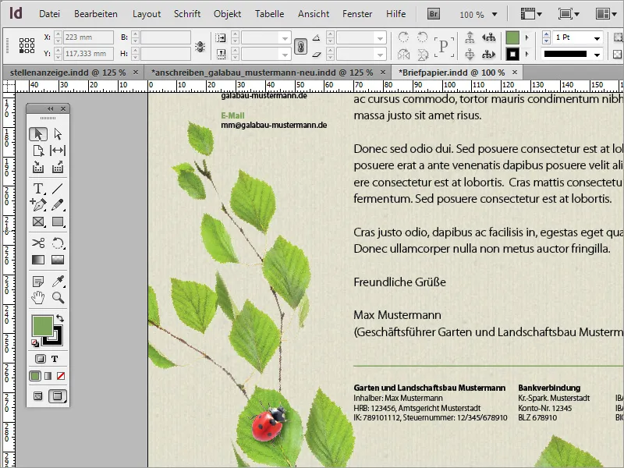Apply None to fill

click(61, 376)
